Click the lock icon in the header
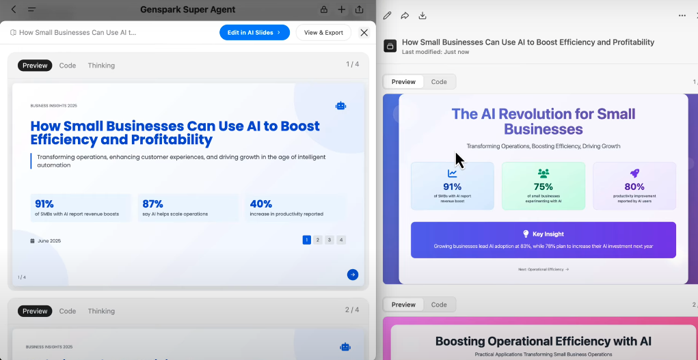Screen dimensions: 698x360 click(x=323, y=10)
